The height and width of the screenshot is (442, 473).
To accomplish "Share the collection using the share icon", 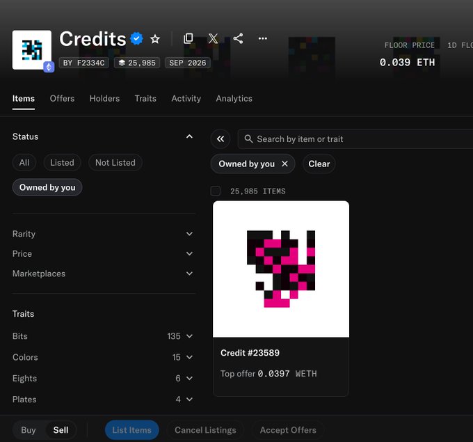I will [x=238, y=38].
